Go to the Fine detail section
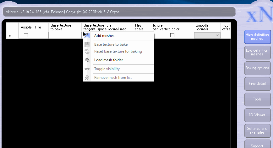This screenshot has width=273, height=148. point(258,84)
